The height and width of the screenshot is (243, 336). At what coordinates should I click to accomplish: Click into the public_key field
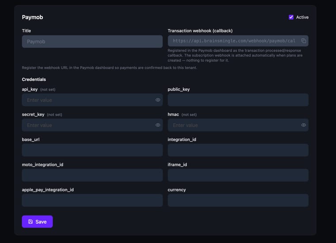(x=238, y=100)
